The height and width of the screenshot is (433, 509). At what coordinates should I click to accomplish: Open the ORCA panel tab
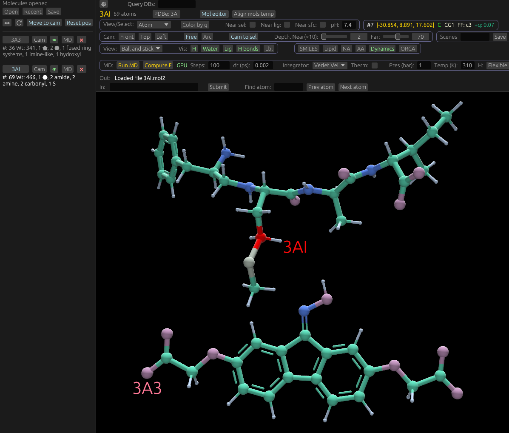click(x=407, y=49)
